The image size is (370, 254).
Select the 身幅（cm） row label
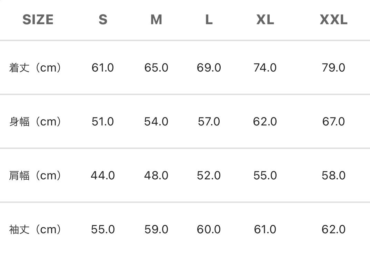pos(35,122)
